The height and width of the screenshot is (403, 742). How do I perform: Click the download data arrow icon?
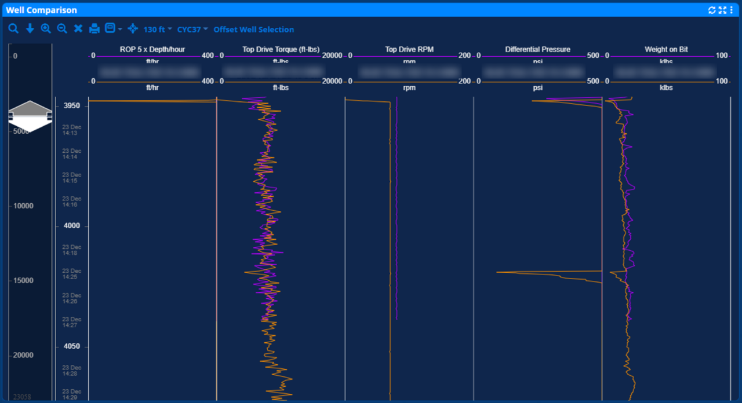30,28
